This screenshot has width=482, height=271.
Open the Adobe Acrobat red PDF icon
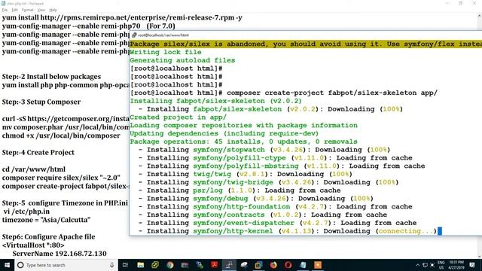pos(214,265)
